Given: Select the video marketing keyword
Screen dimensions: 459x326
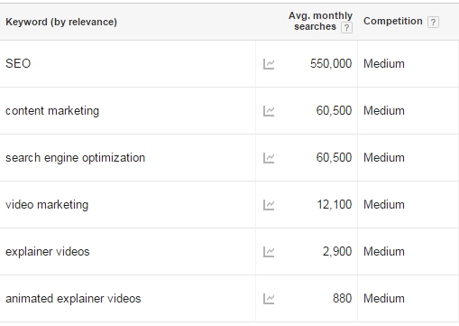Looking at the screenshot, I should [x=47, y=205].
